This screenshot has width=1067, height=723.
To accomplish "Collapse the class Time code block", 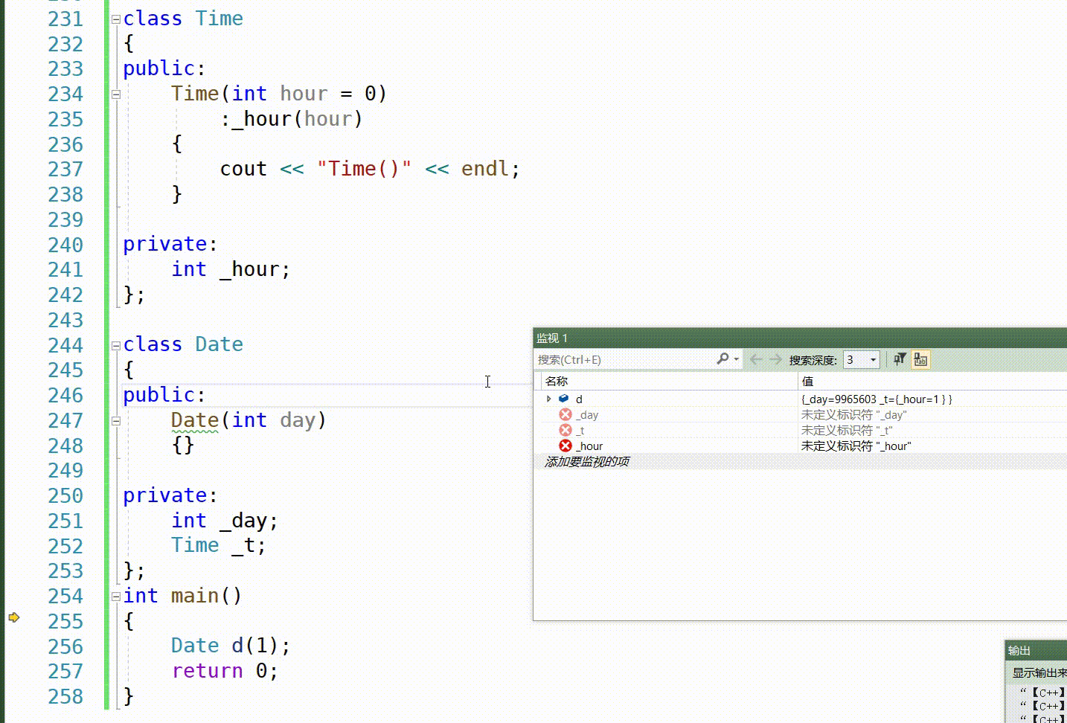I will 116,19.
